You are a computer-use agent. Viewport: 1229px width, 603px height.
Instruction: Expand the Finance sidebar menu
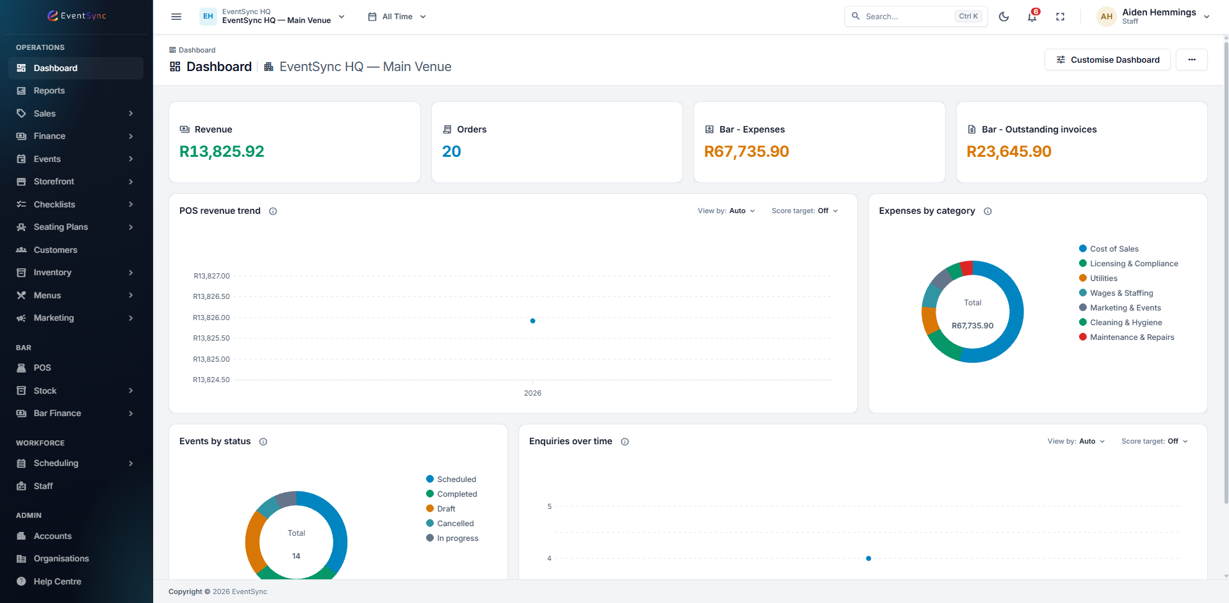pyautogui.click(x=76, y=136)
